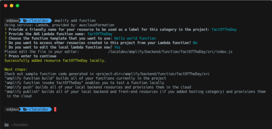272x129 pixels.
Task: Maximize the terminal using the green button
Action: tap(17, 6)
